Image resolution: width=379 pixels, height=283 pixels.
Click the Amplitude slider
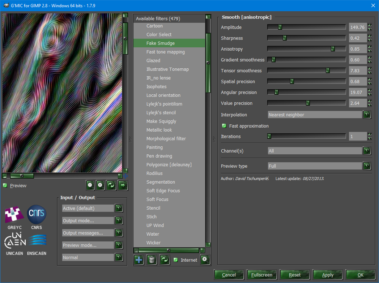(x=306, y=27)
